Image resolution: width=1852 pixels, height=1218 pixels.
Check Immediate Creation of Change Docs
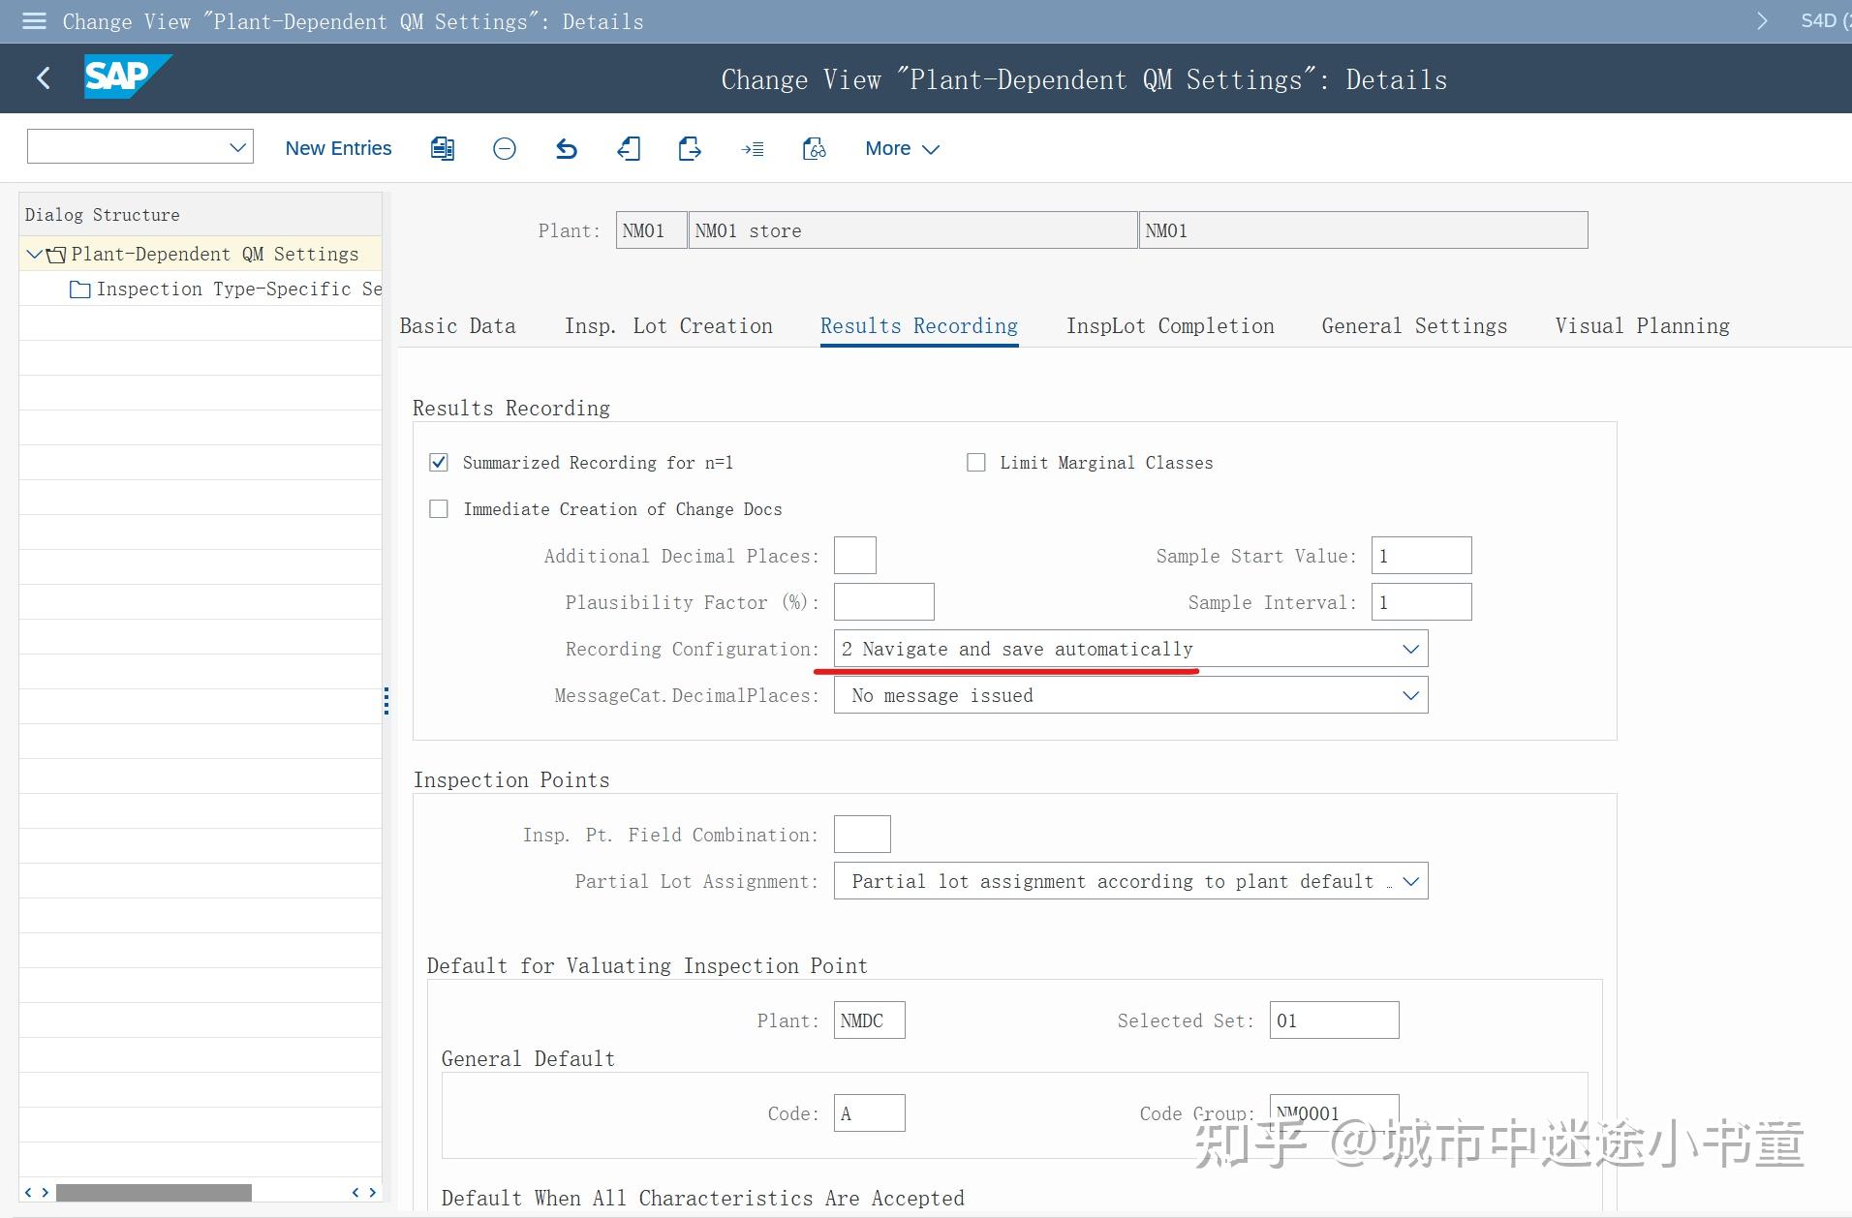coord(439,508)
